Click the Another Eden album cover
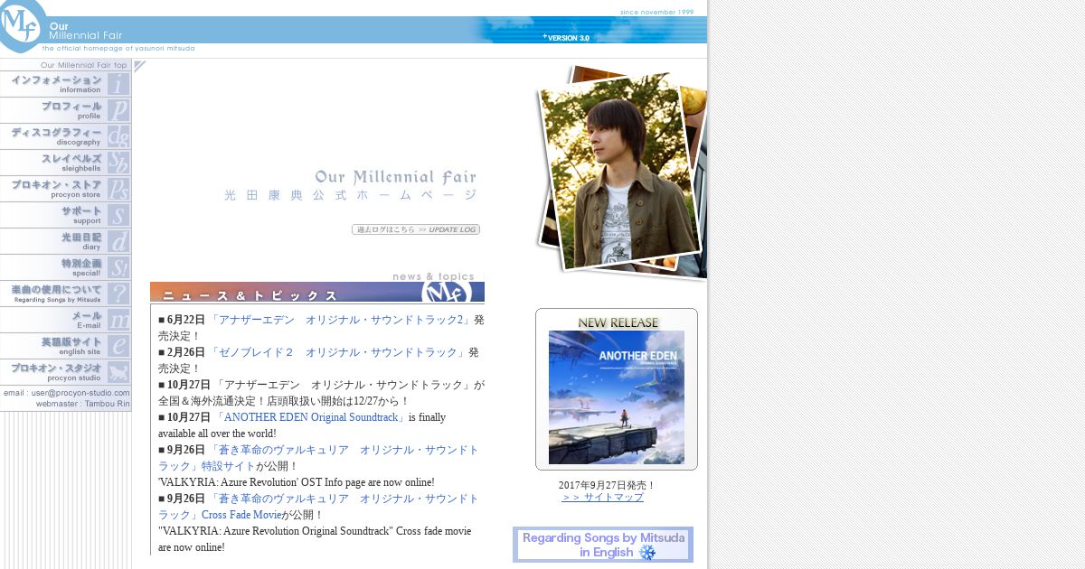Viewport: 1085px width, 569px height. (617, 397)
